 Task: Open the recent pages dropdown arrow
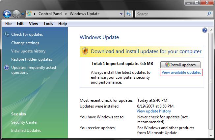tap(23, 14)
